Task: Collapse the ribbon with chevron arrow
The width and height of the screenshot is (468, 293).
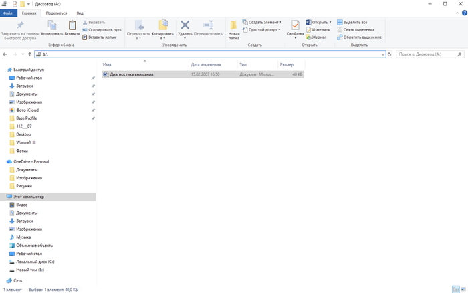Action: (x=457, y=13)
